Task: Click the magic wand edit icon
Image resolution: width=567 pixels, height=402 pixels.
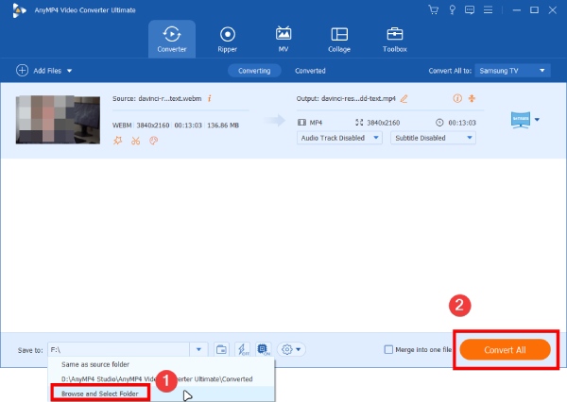Action: 118,141
